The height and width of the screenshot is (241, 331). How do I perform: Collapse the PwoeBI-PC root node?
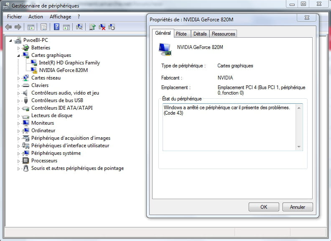click(x=10, y=41)
